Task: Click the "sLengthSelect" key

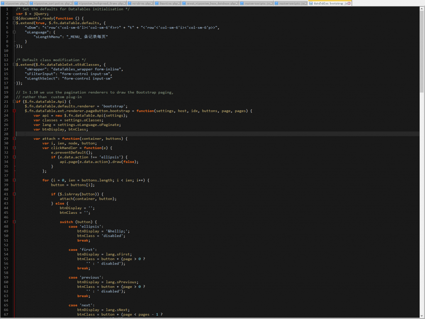Action: pos(41,79)
